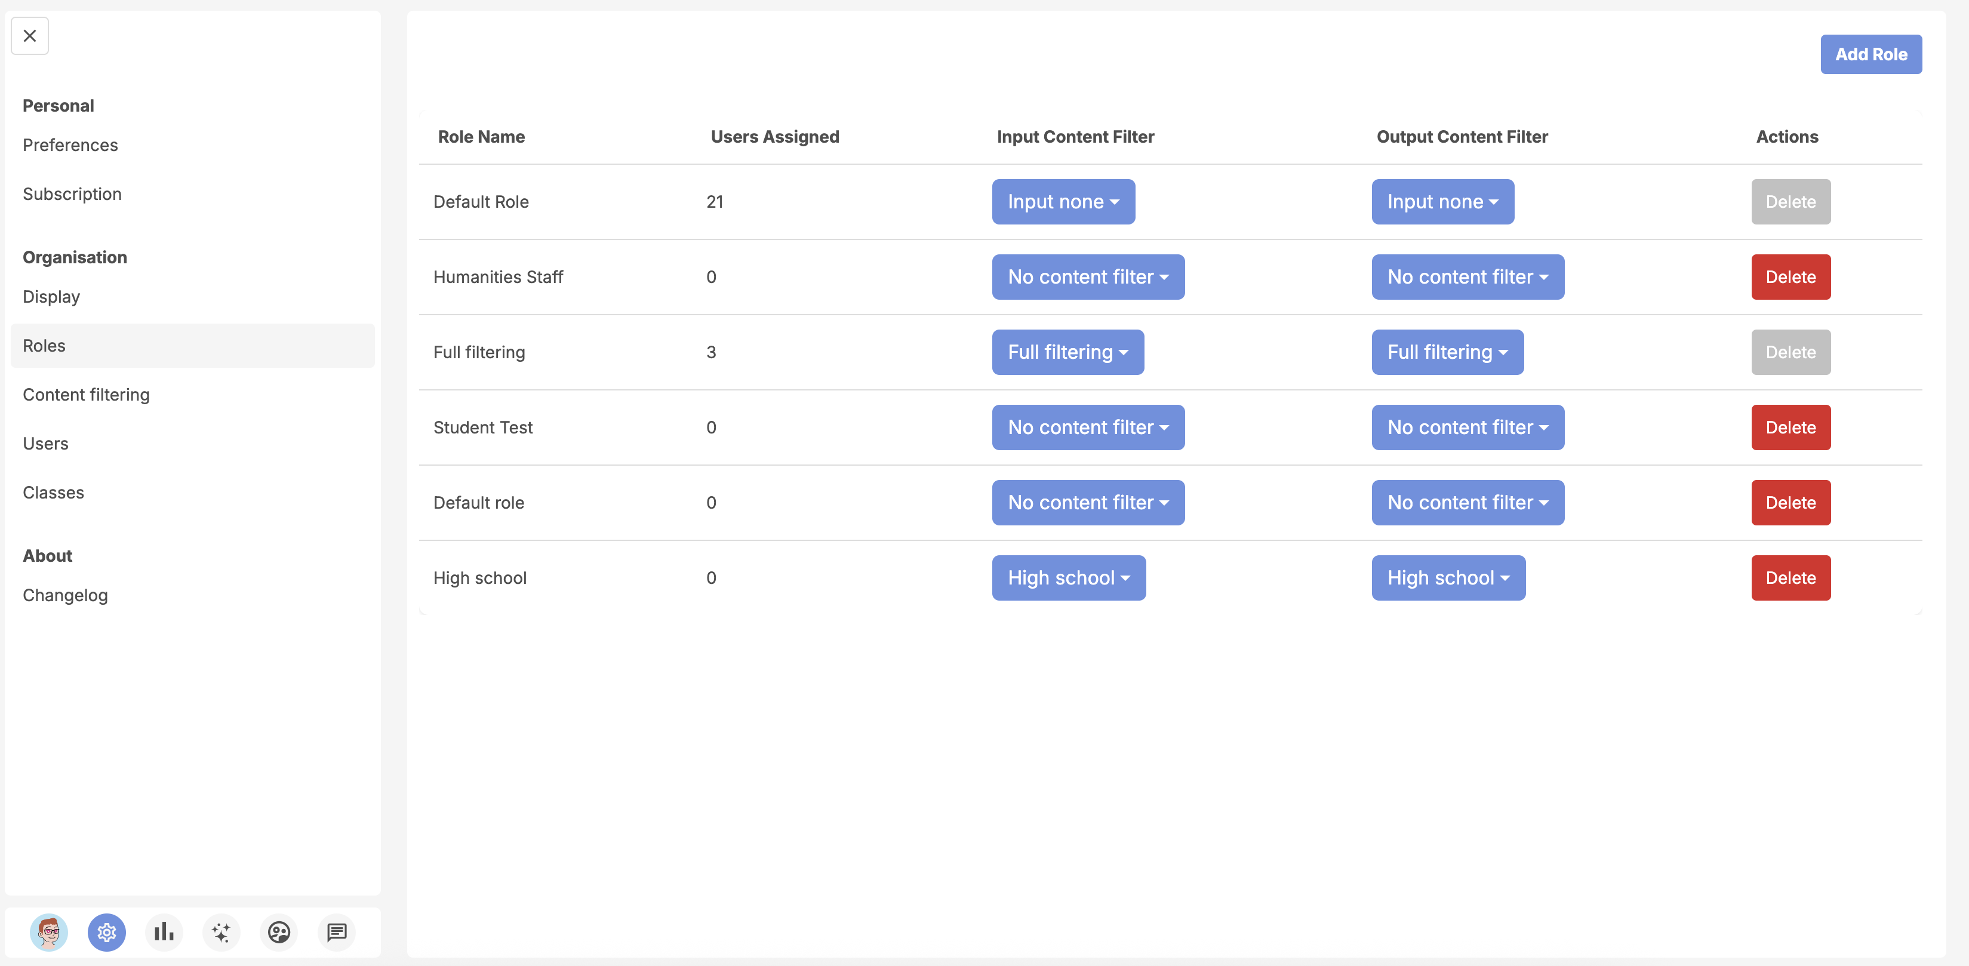Open the chat feedback icon
Viewport: 1969px width, 966px height.
tap(336, 933)
